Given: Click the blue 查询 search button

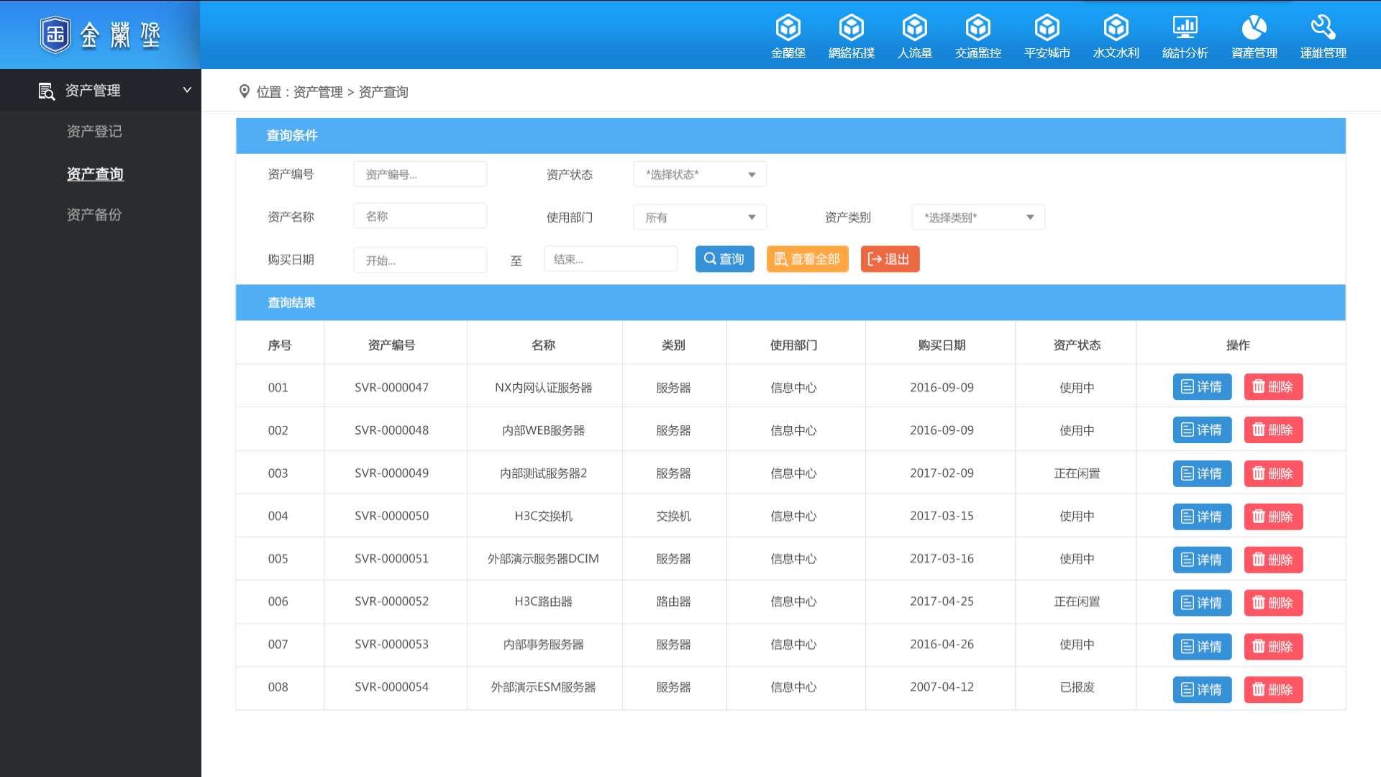Looking at the screenshot, I should (x=725, y=260).
